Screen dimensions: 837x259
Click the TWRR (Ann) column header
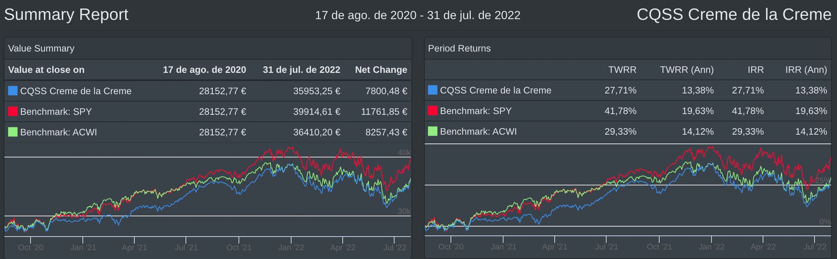tap(687, 70)
